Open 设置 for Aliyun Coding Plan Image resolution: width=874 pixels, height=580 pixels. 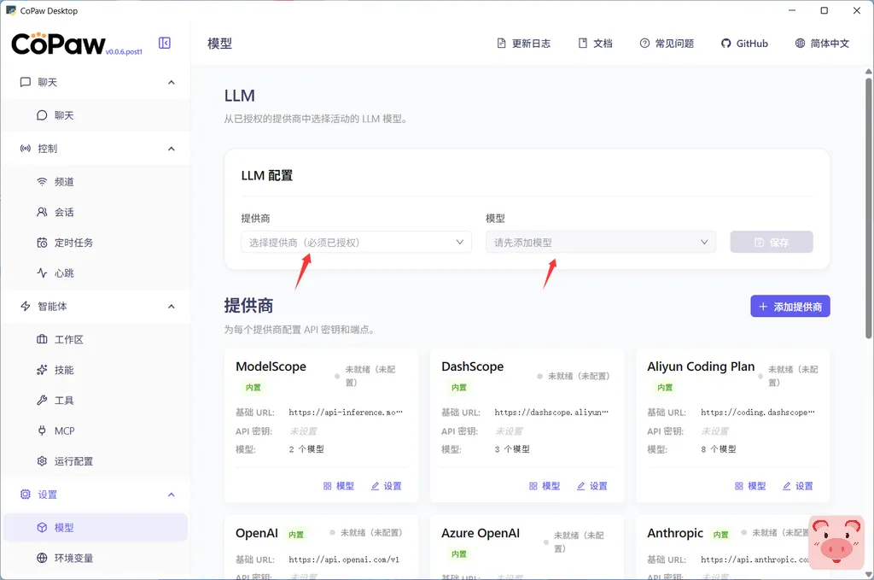click(x=798, y=486)
